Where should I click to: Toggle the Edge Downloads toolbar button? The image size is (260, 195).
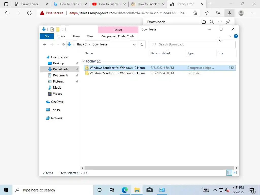230,13
